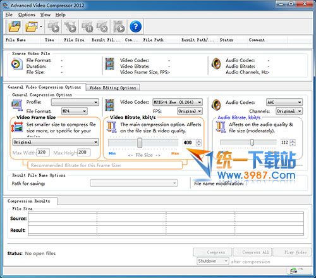Open the Audio Codec AAC dropdown

pyautogui.click(x=284, y=103)
